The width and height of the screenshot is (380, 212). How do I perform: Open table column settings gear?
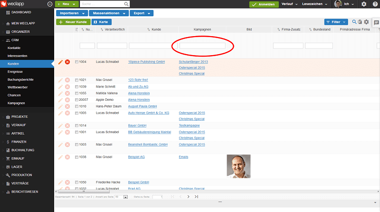pyautogui.click(x=366, y=22)
